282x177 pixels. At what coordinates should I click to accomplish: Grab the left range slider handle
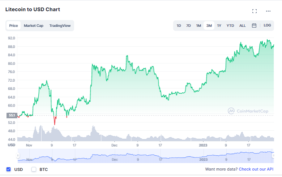tap(18, 155)
